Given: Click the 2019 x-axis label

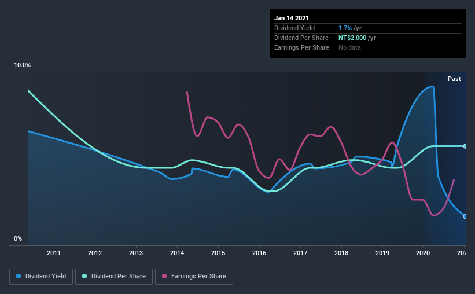Looking at the screenshot, I should click(x=382, y=253).
